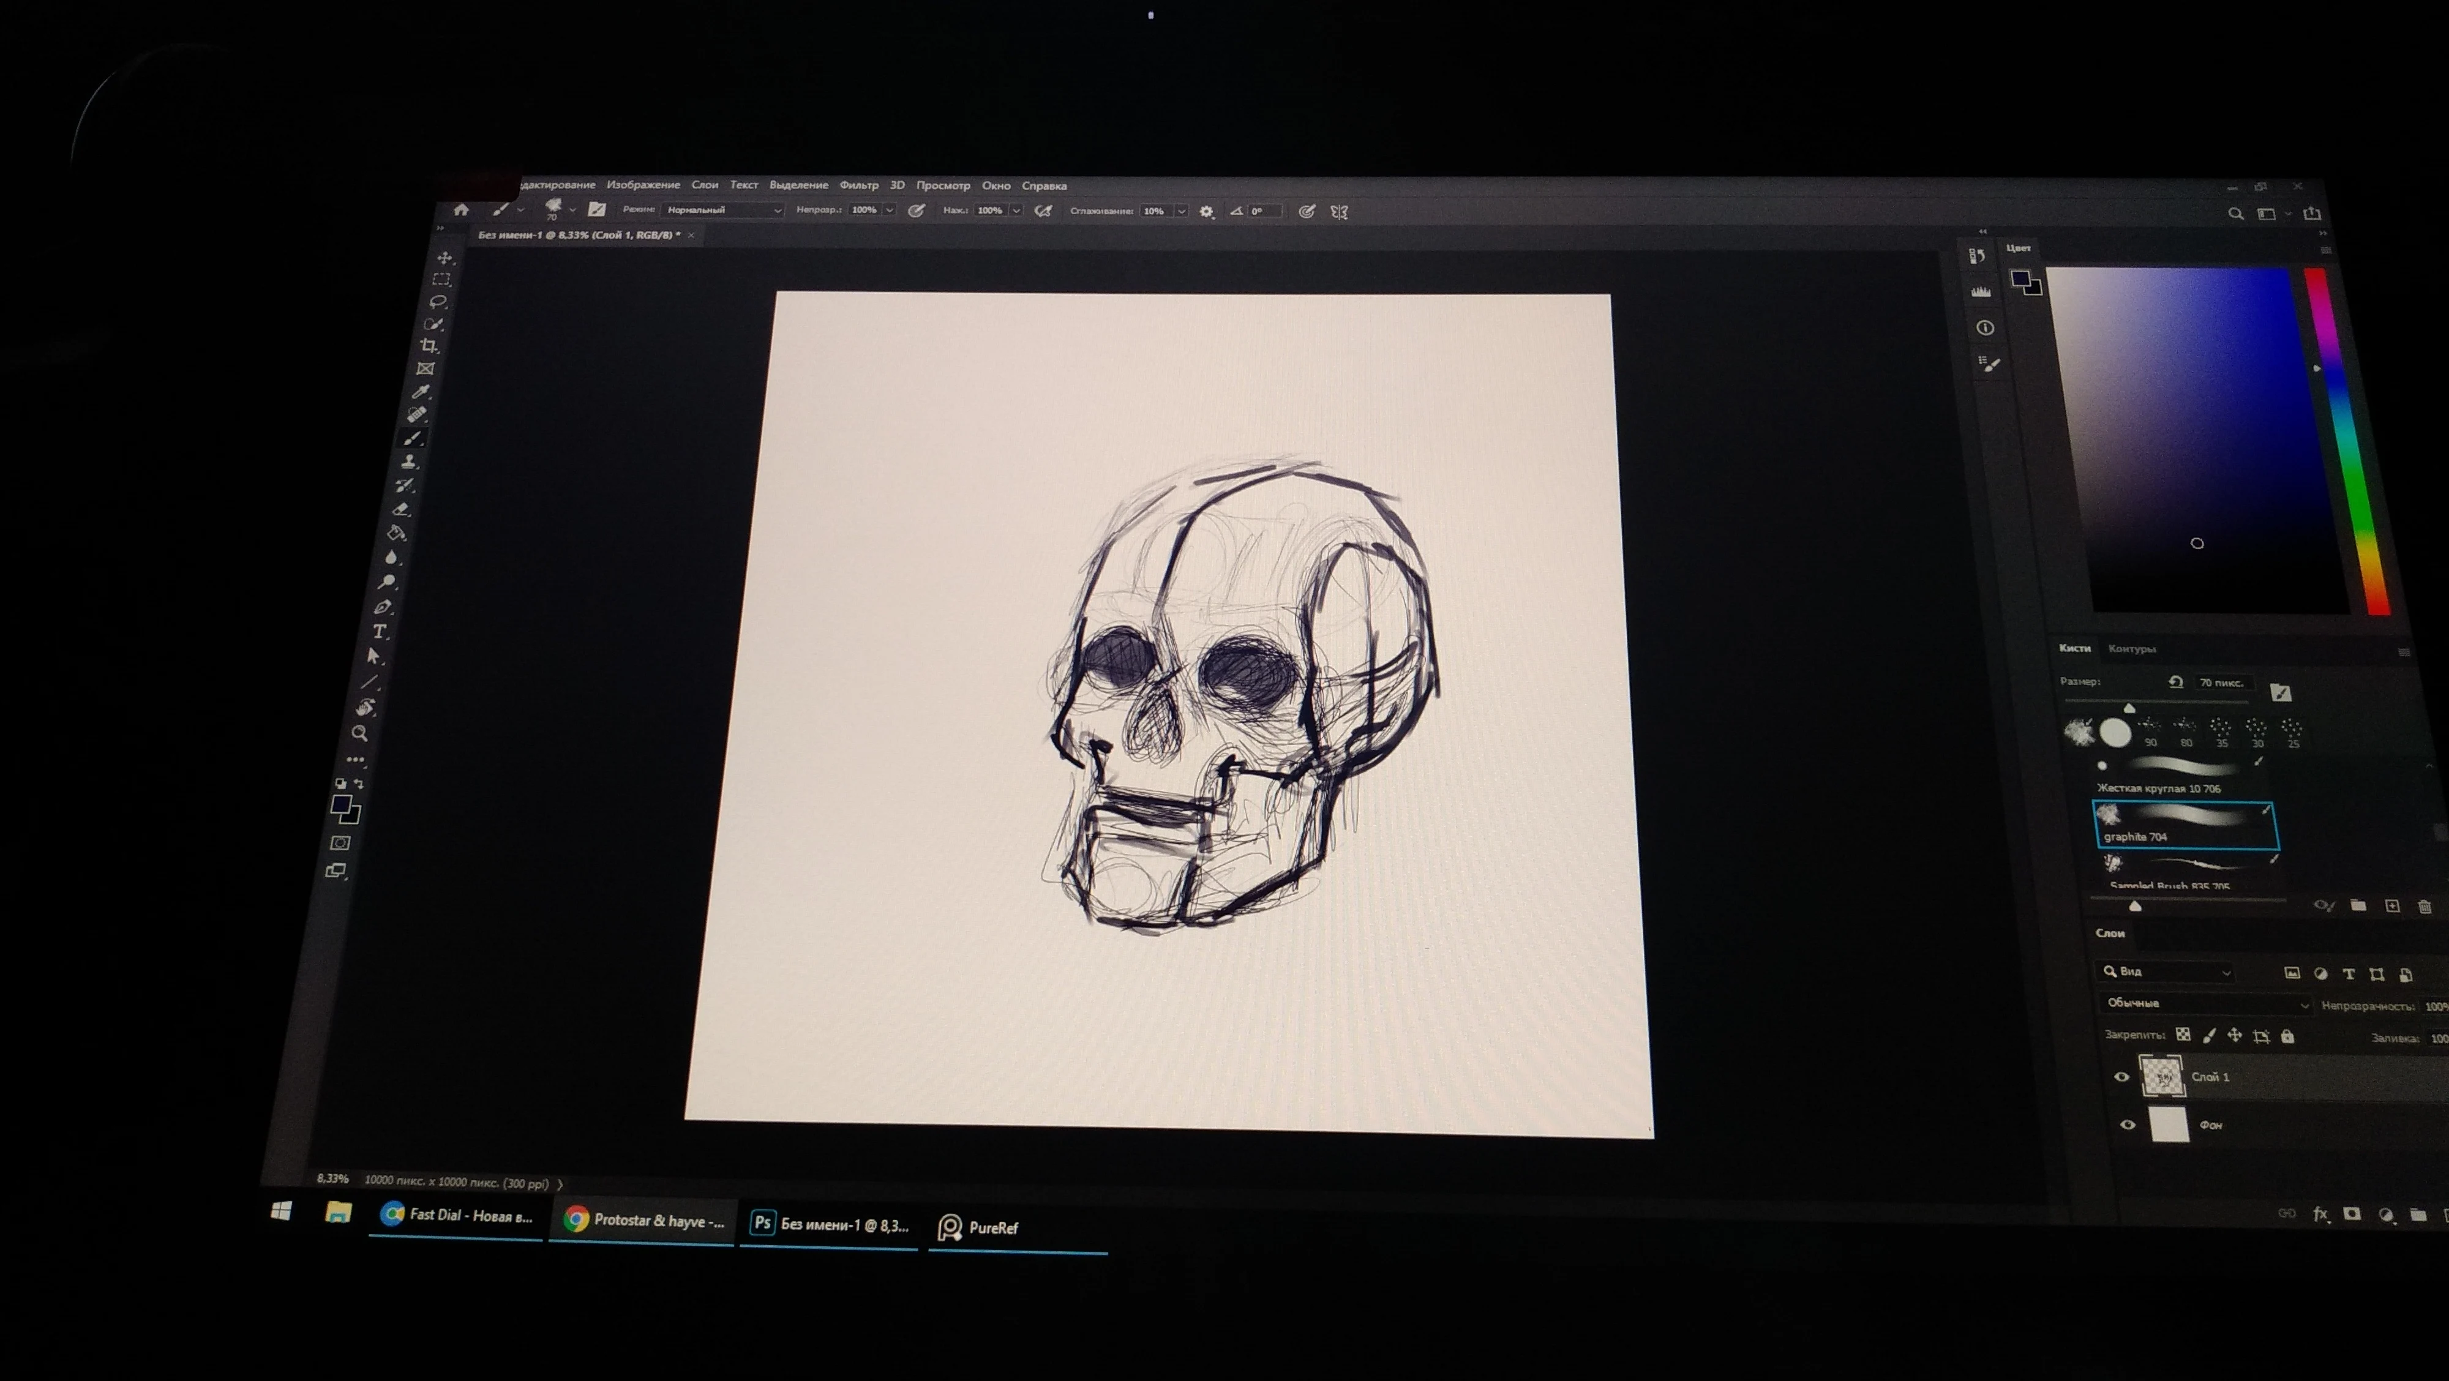Select the Eraser tool
2449x1381 pixels.
pyautogui.click(x=402, y=509)
